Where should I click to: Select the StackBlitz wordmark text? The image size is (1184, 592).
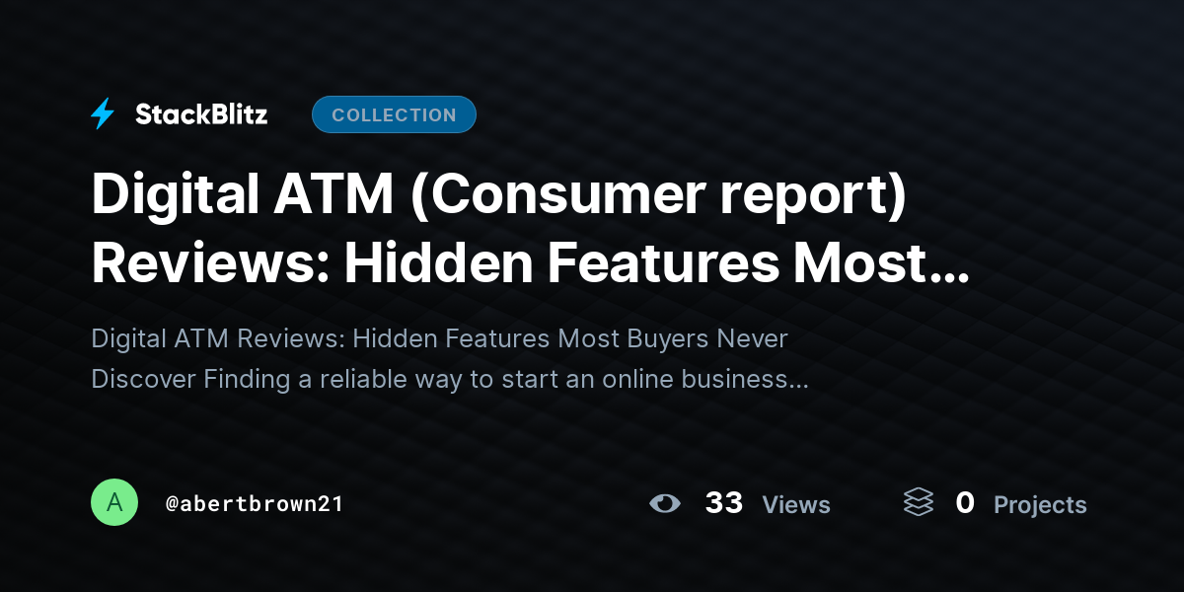201,114
